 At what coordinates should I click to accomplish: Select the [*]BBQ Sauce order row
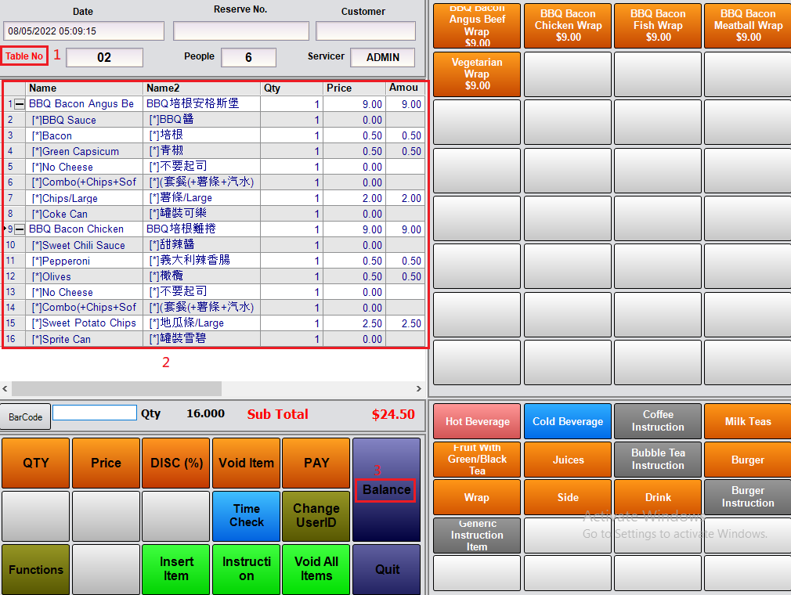click(215, 120)
